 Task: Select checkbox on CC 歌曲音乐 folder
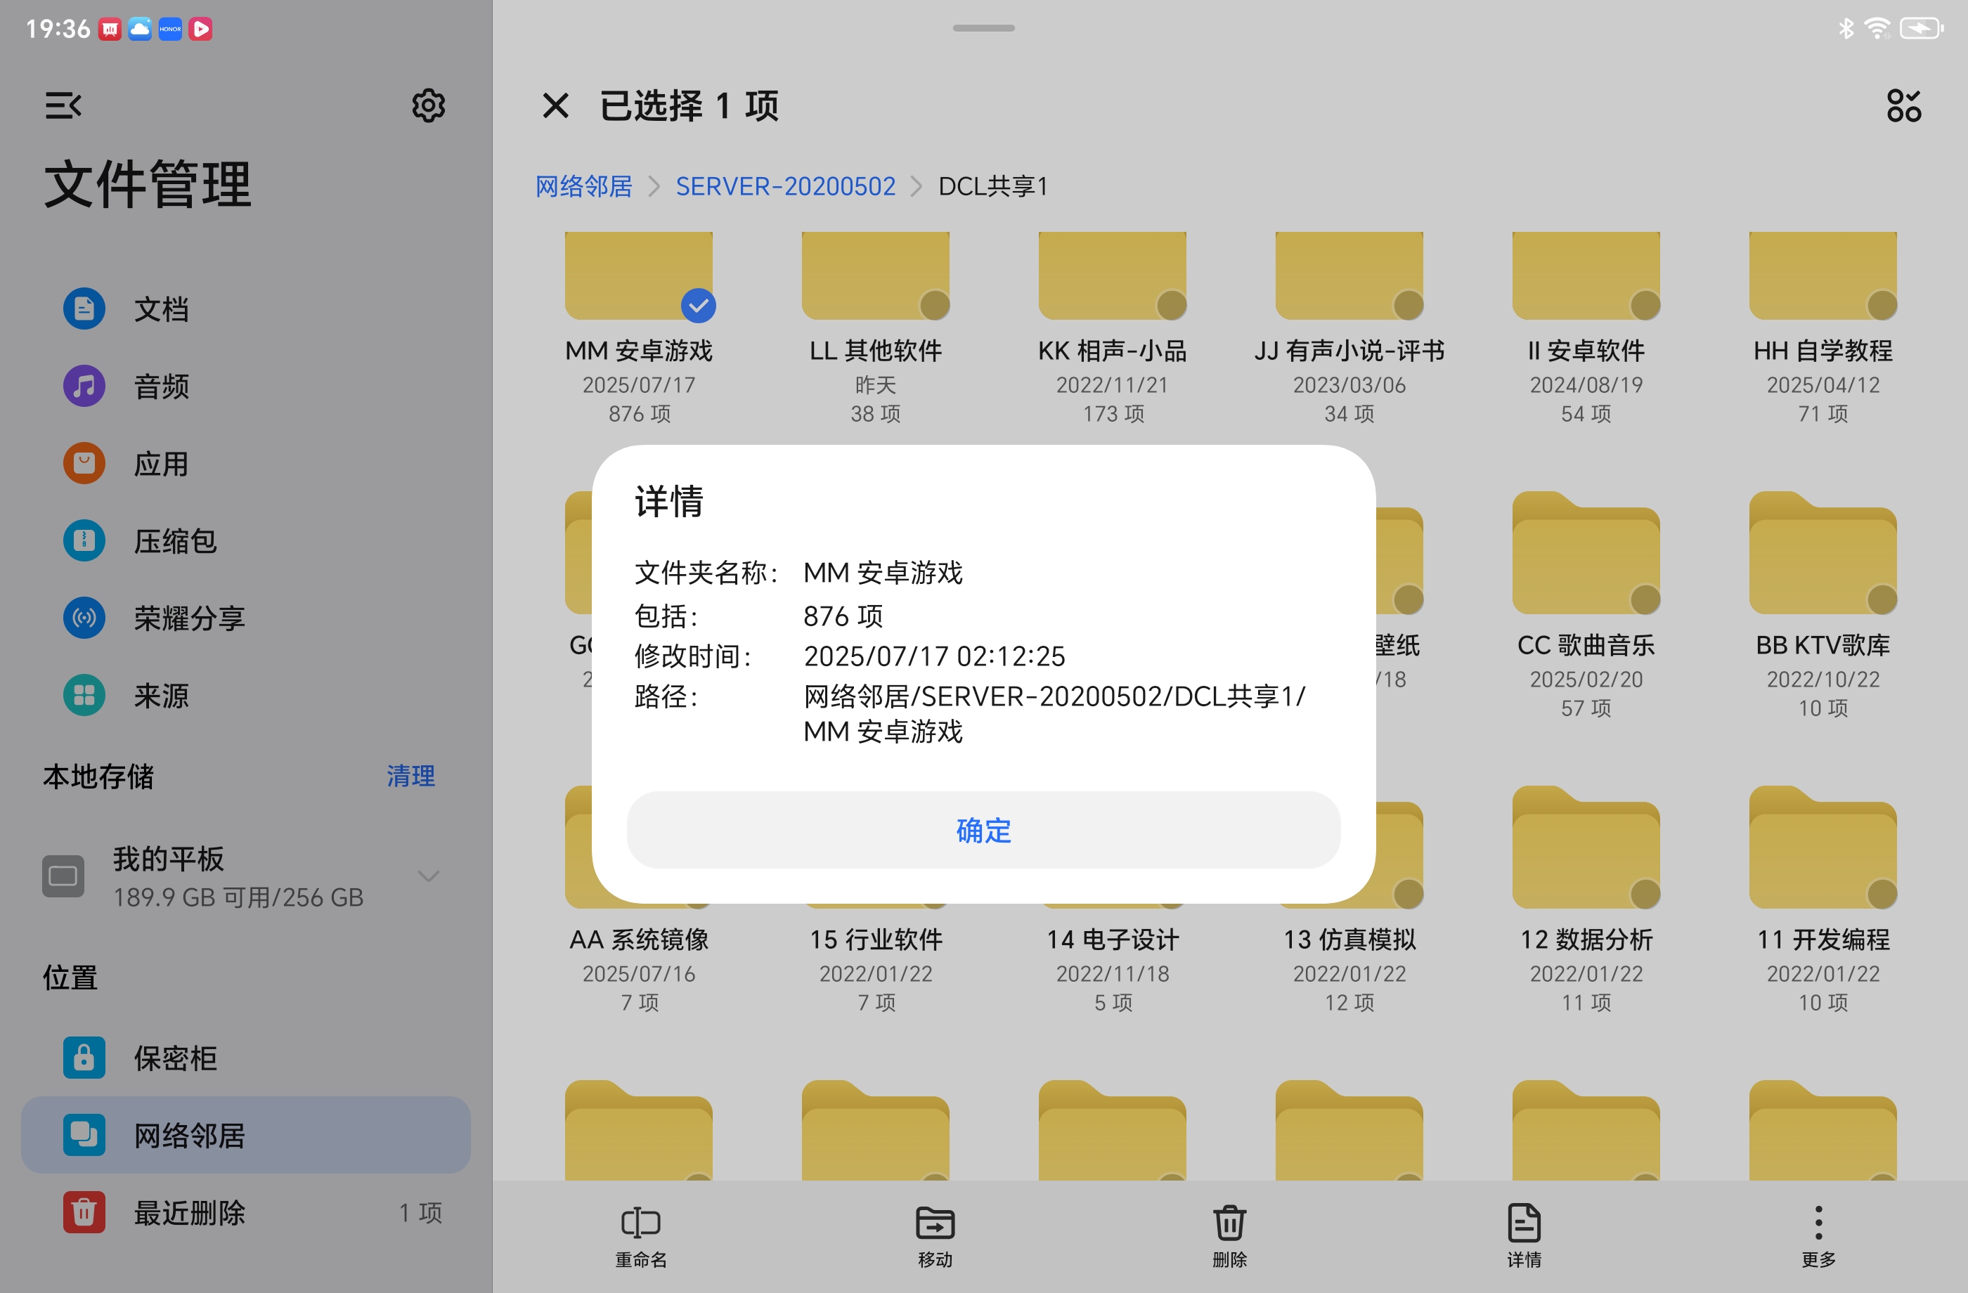point(1645,599)
